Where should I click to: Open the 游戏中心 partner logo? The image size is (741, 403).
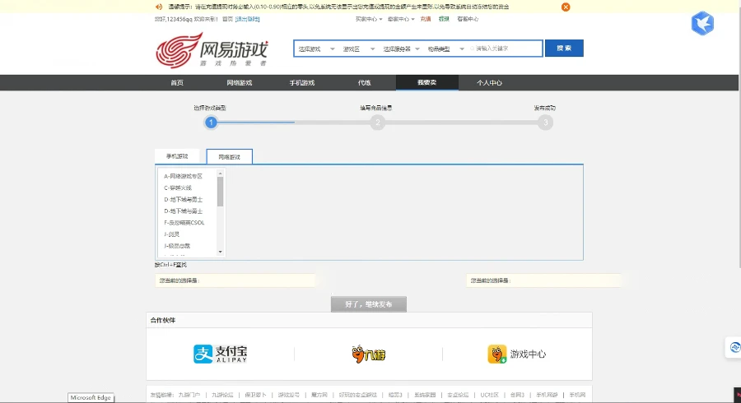pyautogui.click(x=516, y=354)
